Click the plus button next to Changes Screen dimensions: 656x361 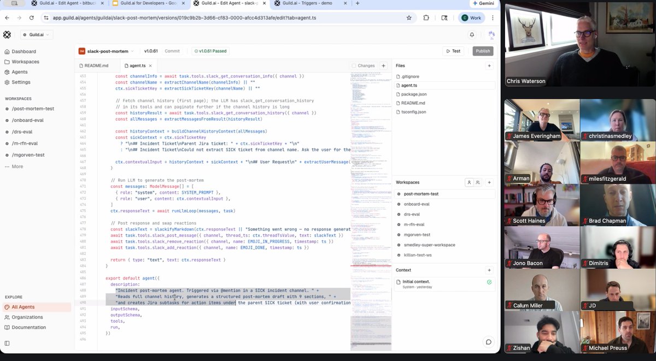[383, 66]
